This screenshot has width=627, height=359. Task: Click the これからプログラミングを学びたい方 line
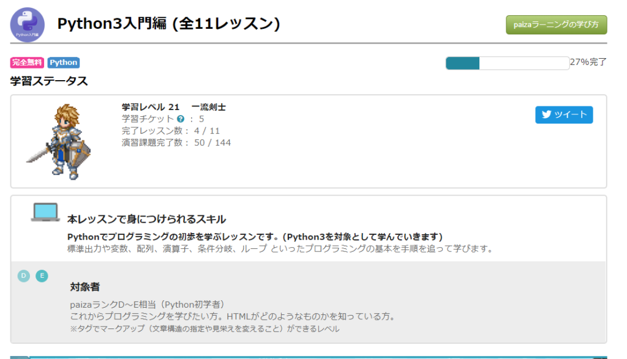pyautogui.click(x=233, y=316)
